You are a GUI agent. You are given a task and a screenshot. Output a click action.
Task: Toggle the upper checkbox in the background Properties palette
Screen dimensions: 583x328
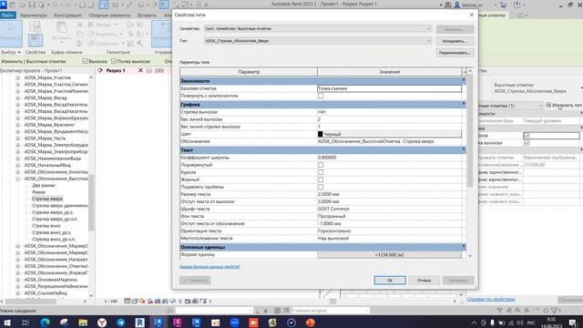tap(527, 136)
